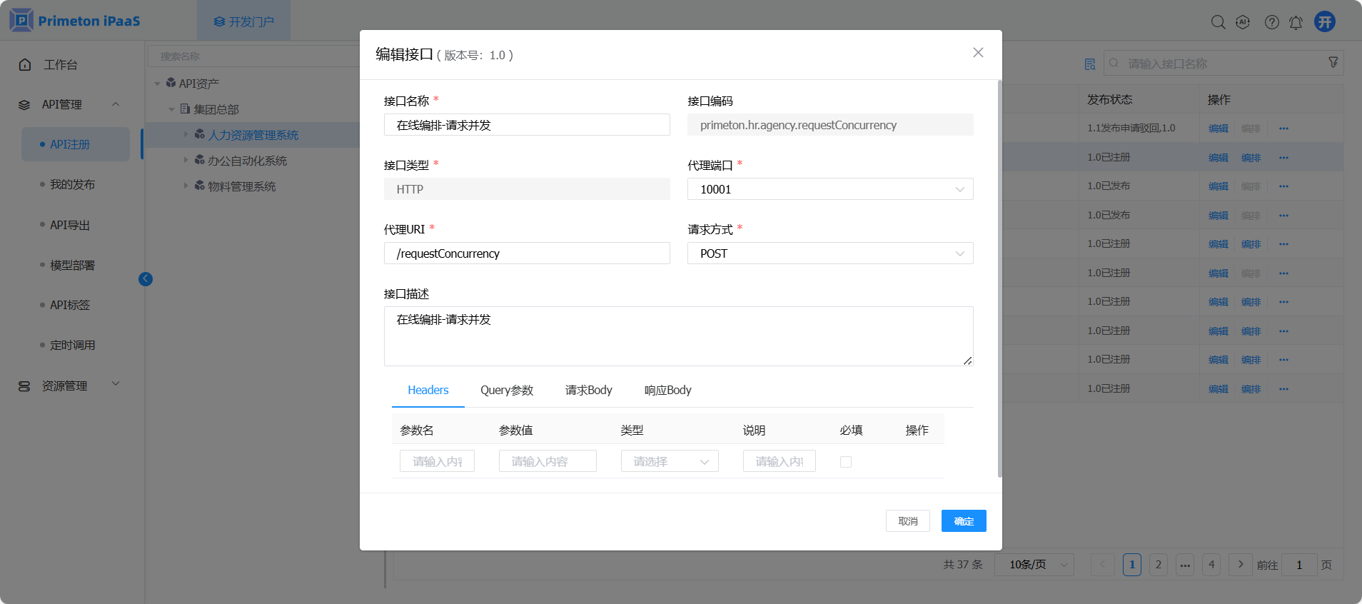The image size is (1362, 604).
Task: Click the list view icon beside search box
Action: click(x=1089, y=64)
